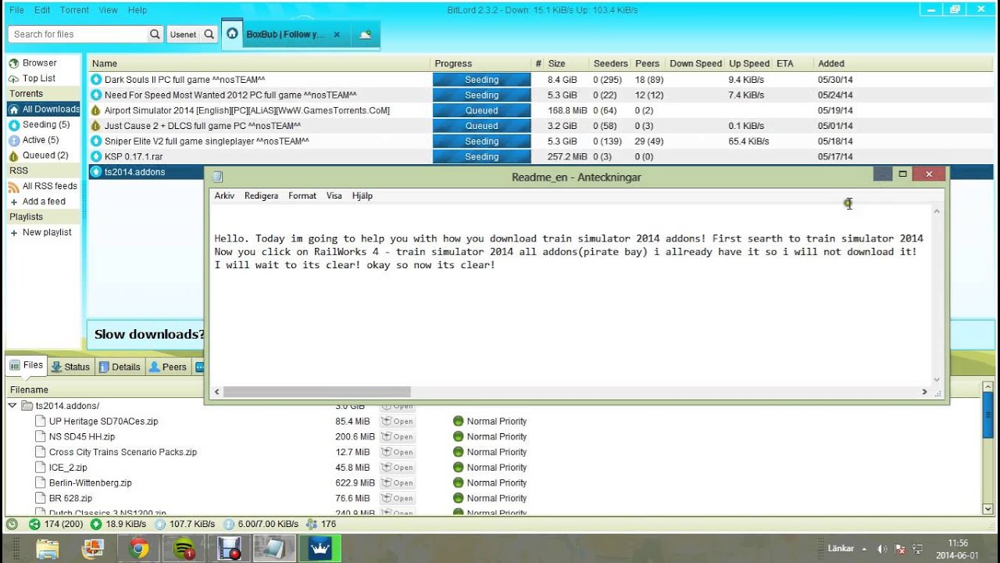Select All Downloads in the sidebar
The height and width of the screenshot is (563, 1000).
point(44,109)
